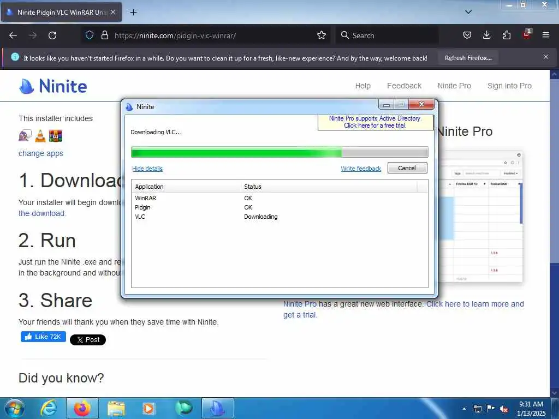Image resolution: width=559 pixels, height=419 pixels.
Task: Click the Status column header
Action: (329, 187)
